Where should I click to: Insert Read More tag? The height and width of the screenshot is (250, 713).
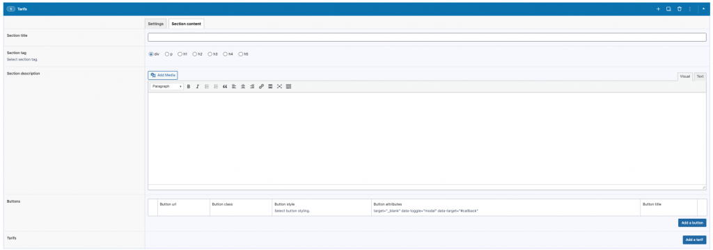[271, 86]
